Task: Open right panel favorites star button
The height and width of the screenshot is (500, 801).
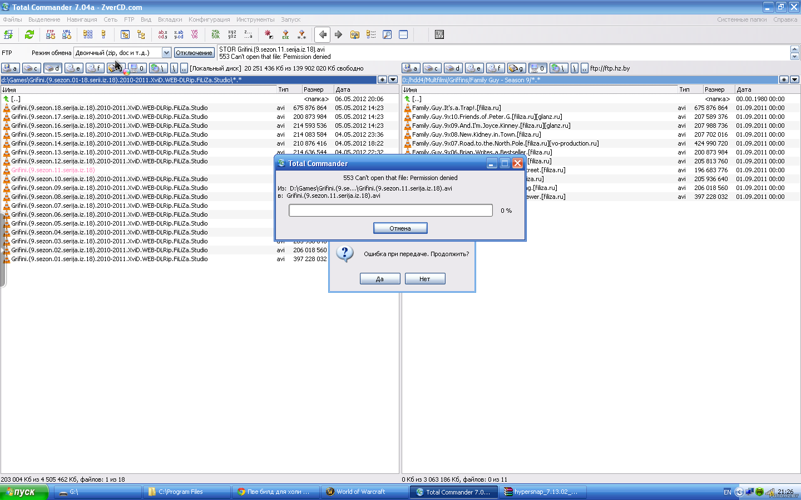Action: 784,80
